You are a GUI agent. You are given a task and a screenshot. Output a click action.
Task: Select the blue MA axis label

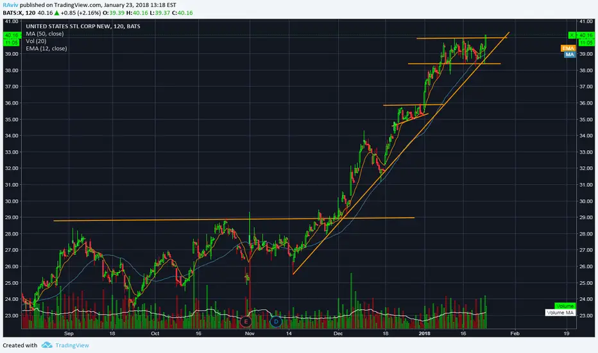pyautogui.click(x=570, y=55)
